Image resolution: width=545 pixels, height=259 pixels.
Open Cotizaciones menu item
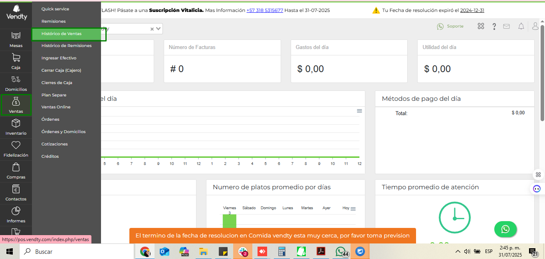click(x=55, y=144)
